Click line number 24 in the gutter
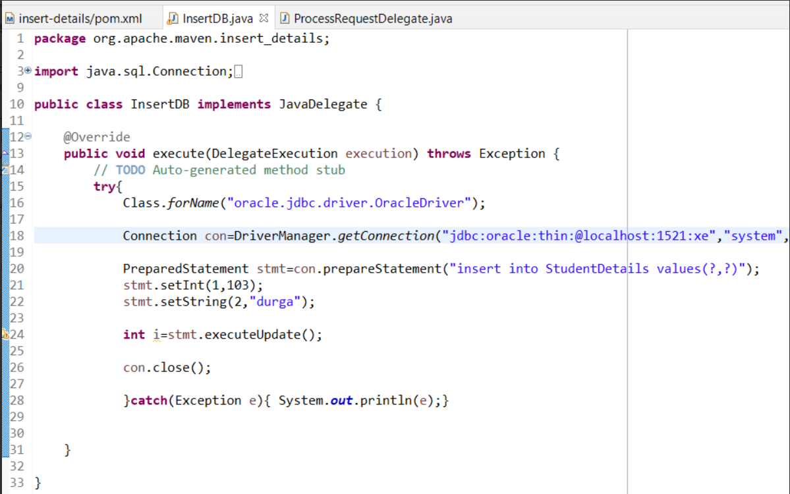The image size is (790, 494). (17, 334)
